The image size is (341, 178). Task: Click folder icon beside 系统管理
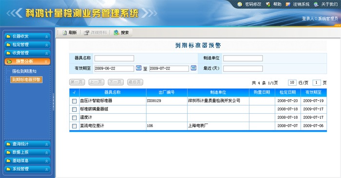tap(8, 169)
